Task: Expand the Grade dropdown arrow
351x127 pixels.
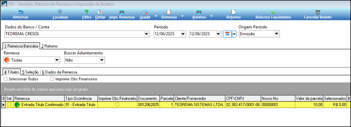Action: (x=156, y=16)
